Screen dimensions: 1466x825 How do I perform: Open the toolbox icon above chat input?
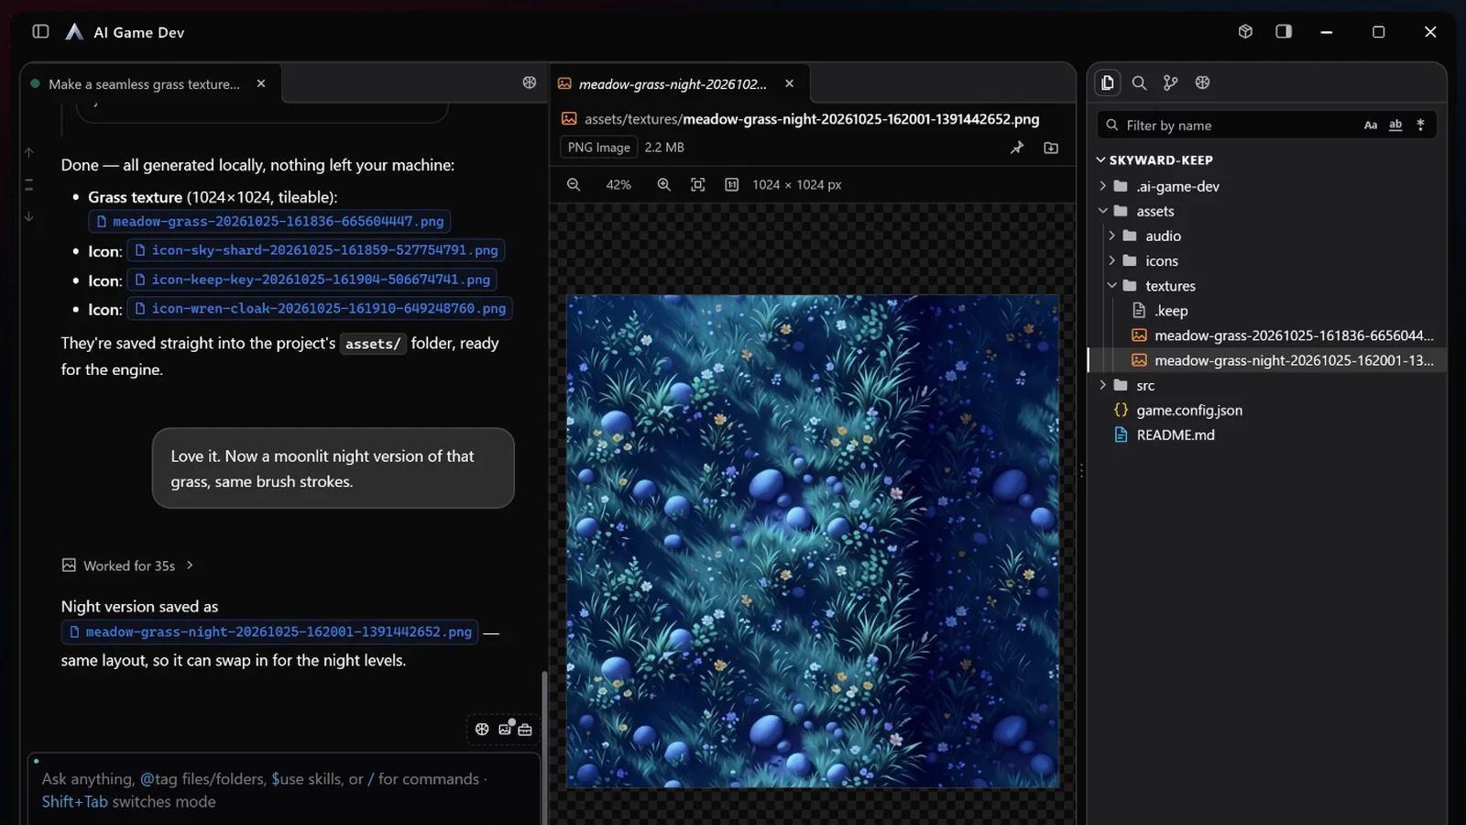[525, 730]
